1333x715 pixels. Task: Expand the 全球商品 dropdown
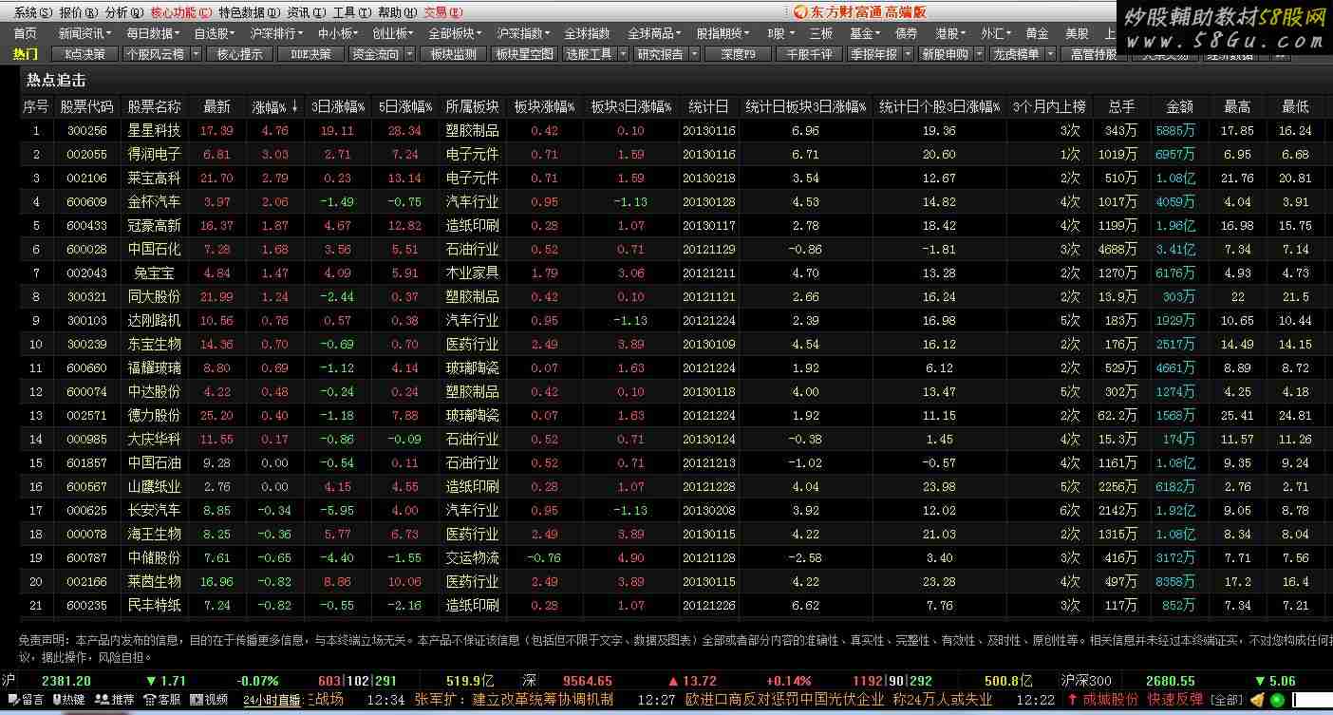(655, 33)
